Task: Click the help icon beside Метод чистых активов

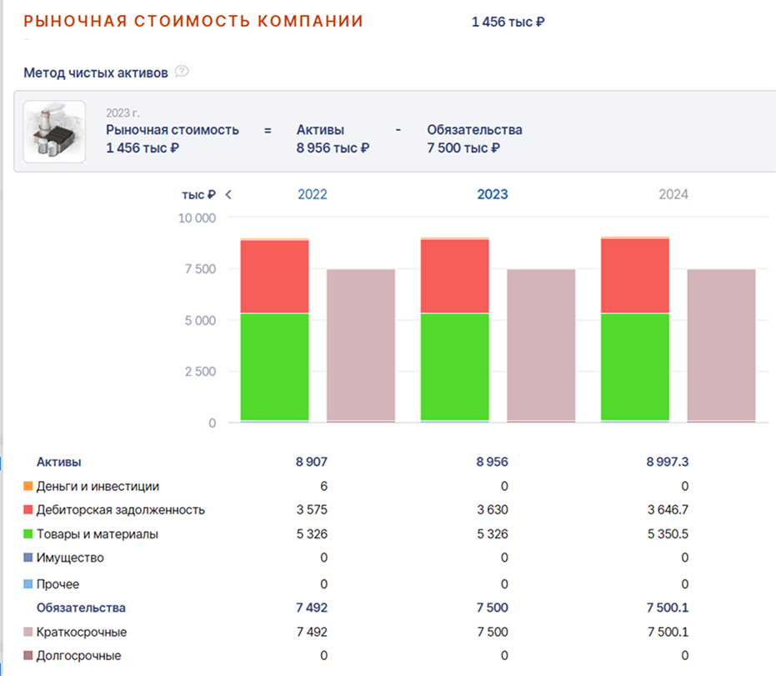Action: pyautogui.click(x=182, y=72)
